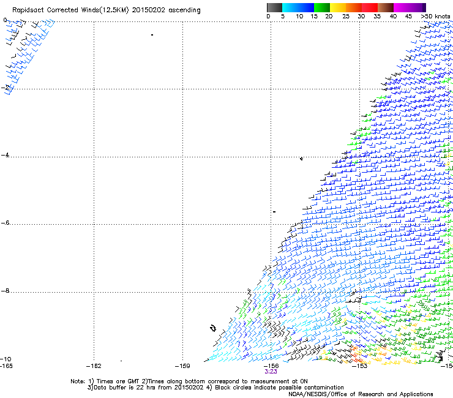
Task: Click the '>50 knots' legend label
Action: (435, 17)
